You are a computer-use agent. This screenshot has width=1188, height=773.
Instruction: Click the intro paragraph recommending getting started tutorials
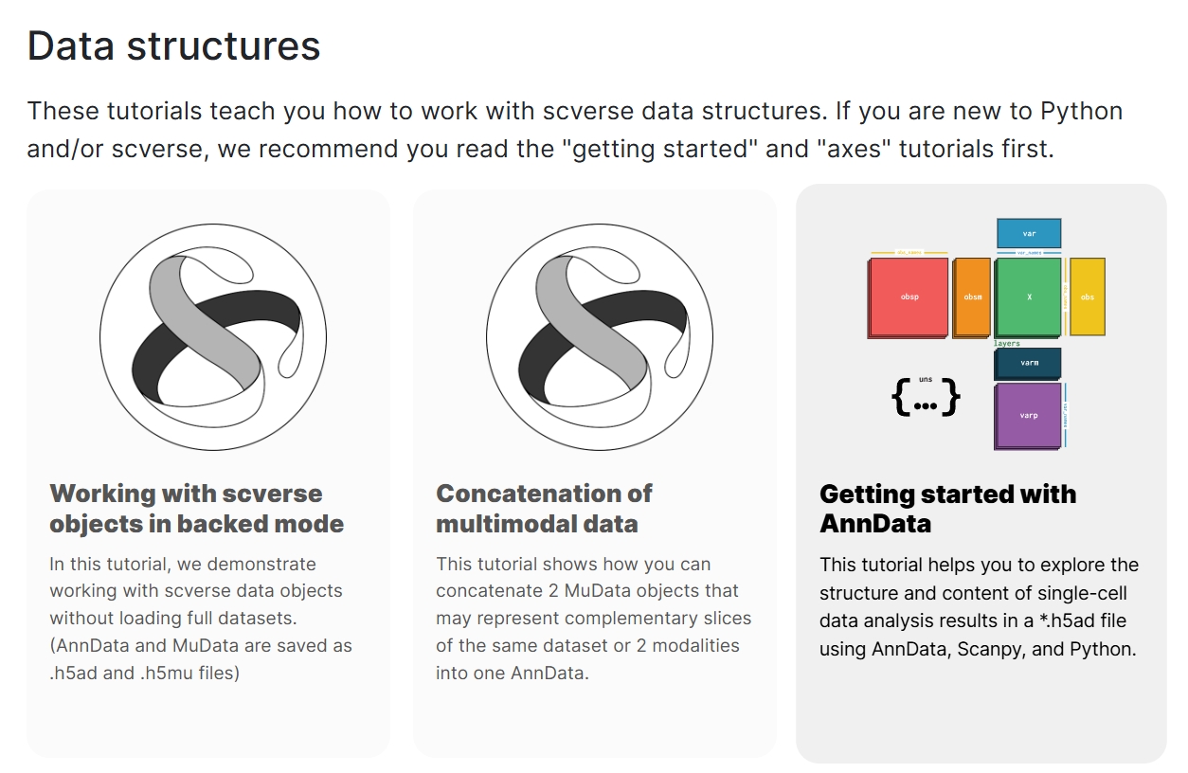574,130
